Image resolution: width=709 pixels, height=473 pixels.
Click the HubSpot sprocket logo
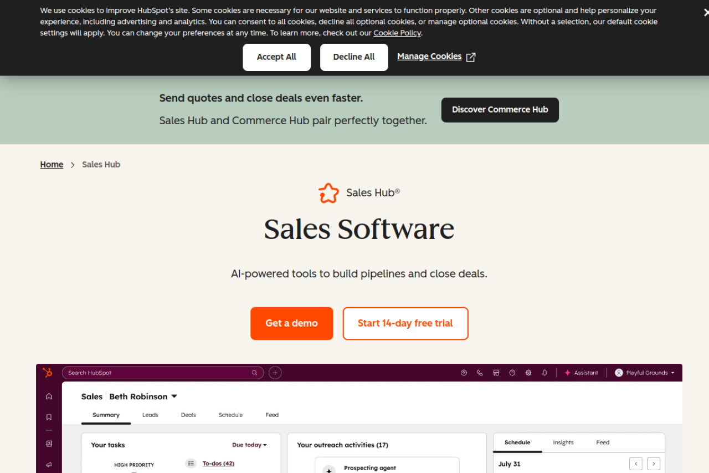click(x=48, y=373)
